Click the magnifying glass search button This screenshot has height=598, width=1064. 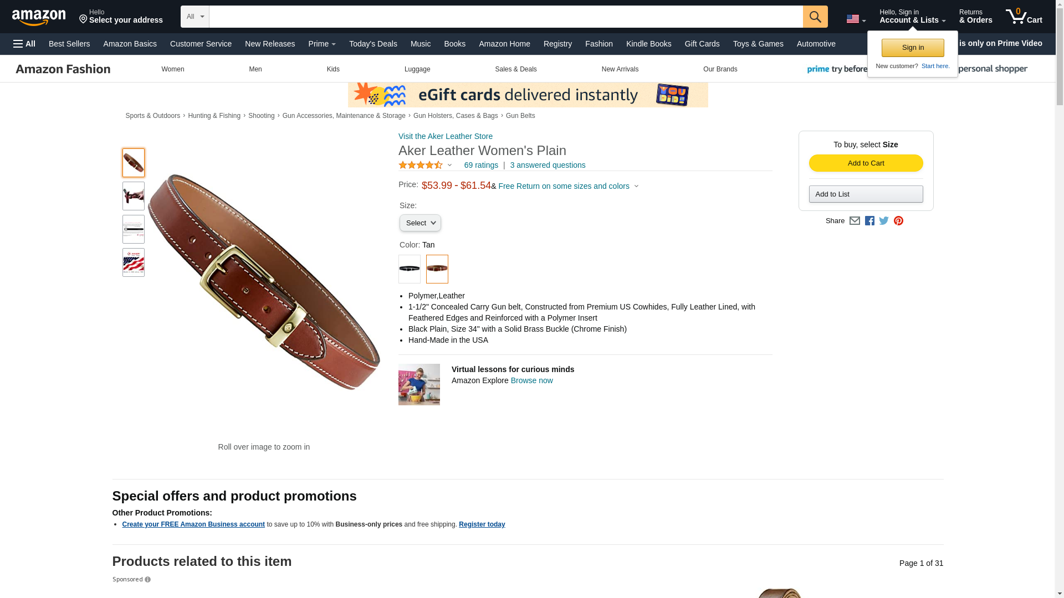tap(815, 17)
